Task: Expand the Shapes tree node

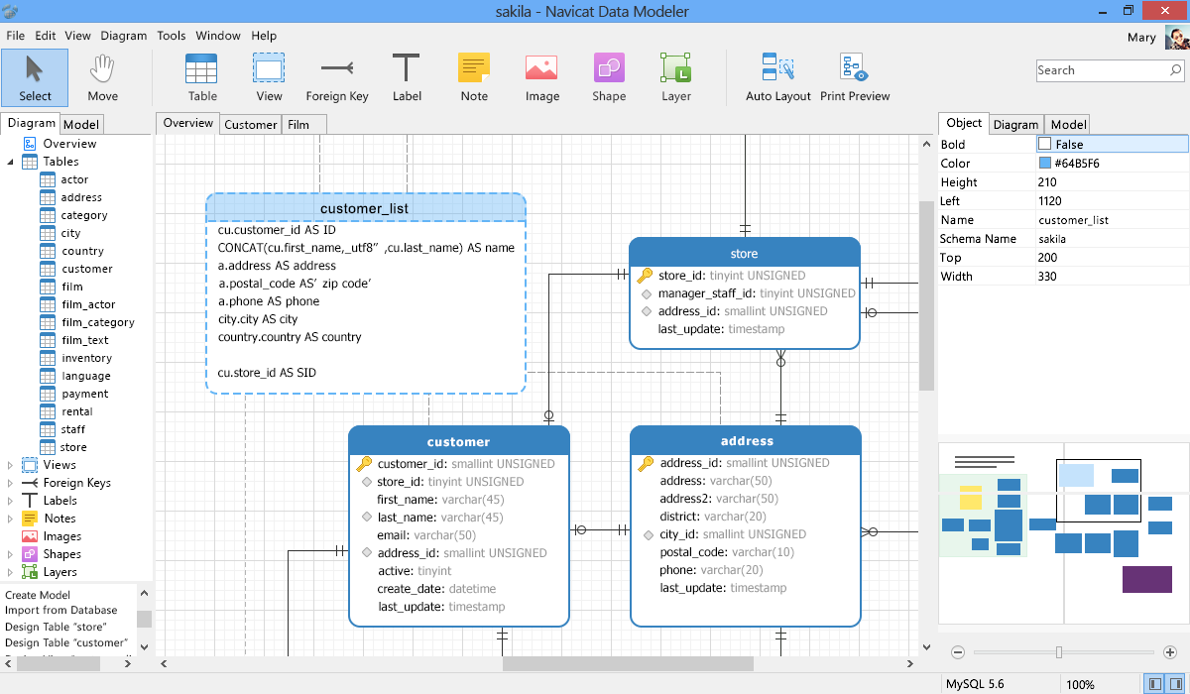Action: [x=11, y=554]
